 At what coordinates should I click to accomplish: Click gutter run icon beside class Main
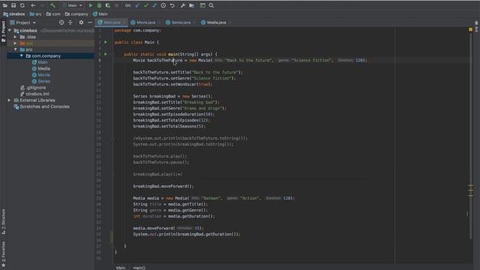106,42
